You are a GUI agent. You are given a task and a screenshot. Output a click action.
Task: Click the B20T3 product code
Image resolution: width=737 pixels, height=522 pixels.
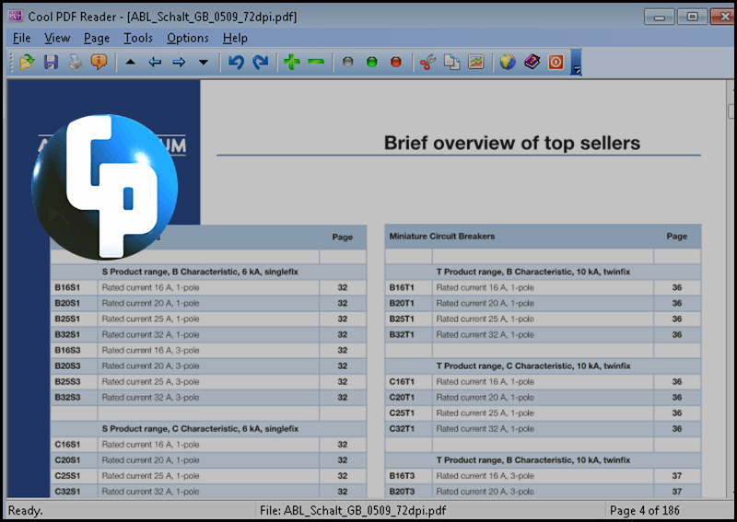pyautogui.click(x=402, y=492)
